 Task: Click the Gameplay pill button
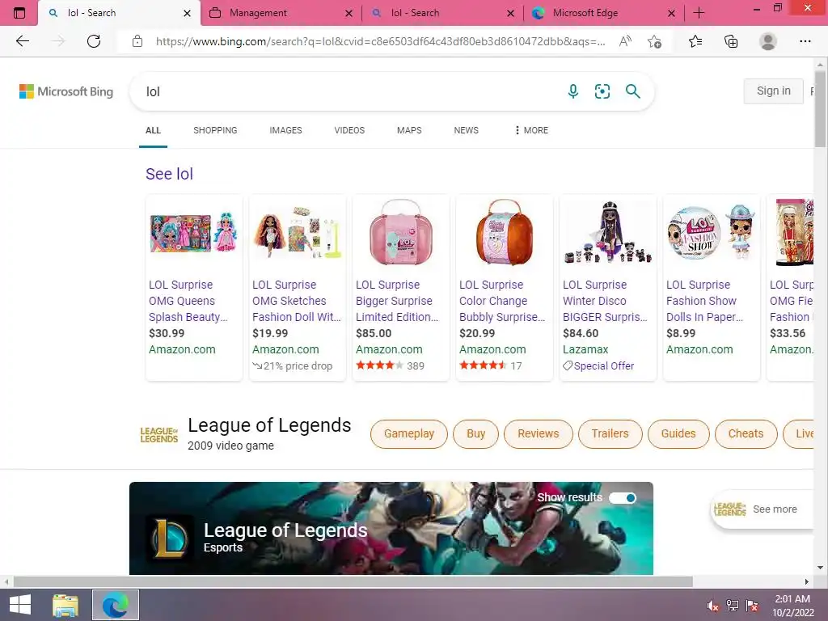point(408,434)
